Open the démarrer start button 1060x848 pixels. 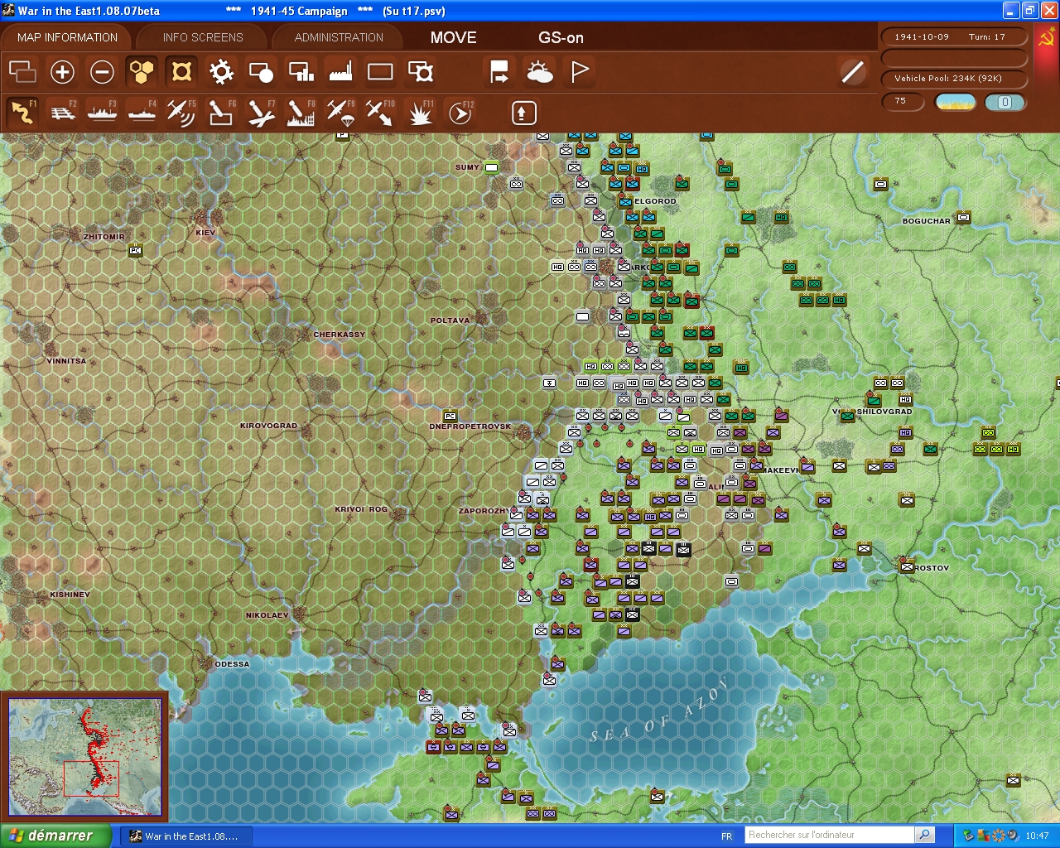[x=55, y=836]
